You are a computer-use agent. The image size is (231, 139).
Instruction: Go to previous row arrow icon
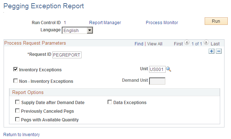tap(187, 42)
